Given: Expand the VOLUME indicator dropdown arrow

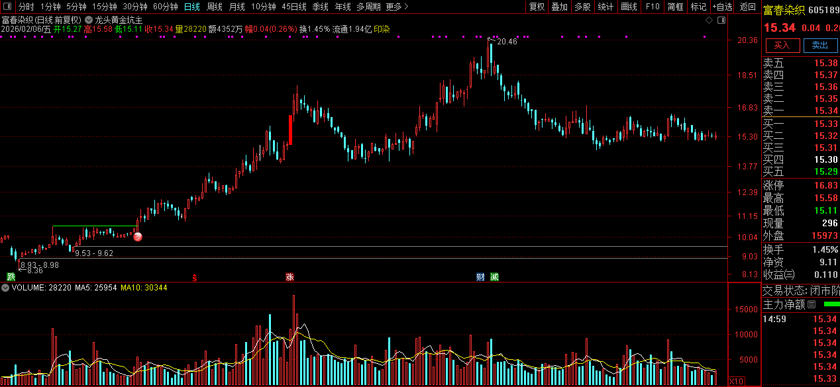Looking at the screenshot, I should [6, 288].
